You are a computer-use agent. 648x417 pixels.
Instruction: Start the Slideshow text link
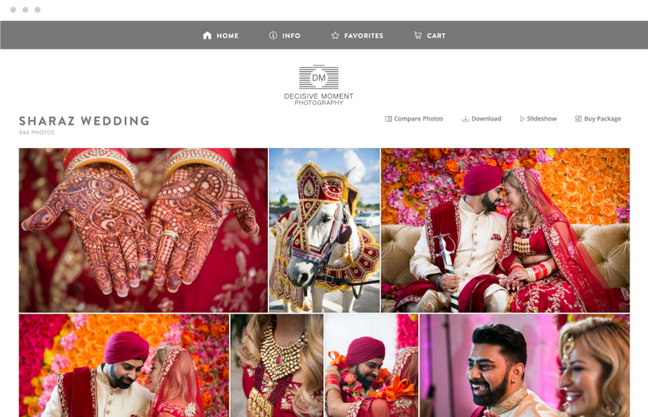(542, 119)
